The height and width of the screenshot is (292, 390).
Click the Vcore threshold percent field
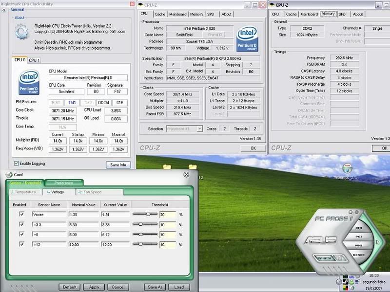(167, 215)
